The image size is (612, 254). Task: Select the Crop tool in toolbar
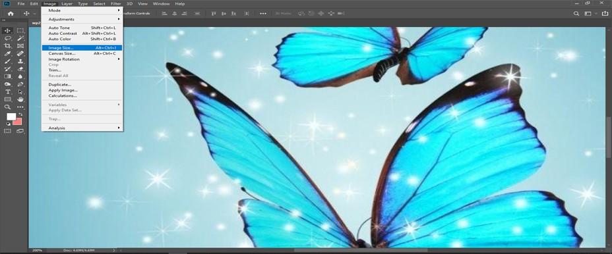tap(7, 46)
